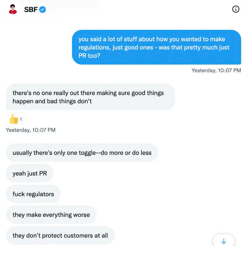This screenshot has width=248, height=255.
Task: Click 'happen and bad things don't' text line
Action: coord(52,101)
